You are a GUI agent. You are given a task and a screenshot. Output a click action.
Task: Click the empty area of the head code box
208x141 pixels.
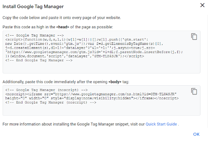coord(101,68)
